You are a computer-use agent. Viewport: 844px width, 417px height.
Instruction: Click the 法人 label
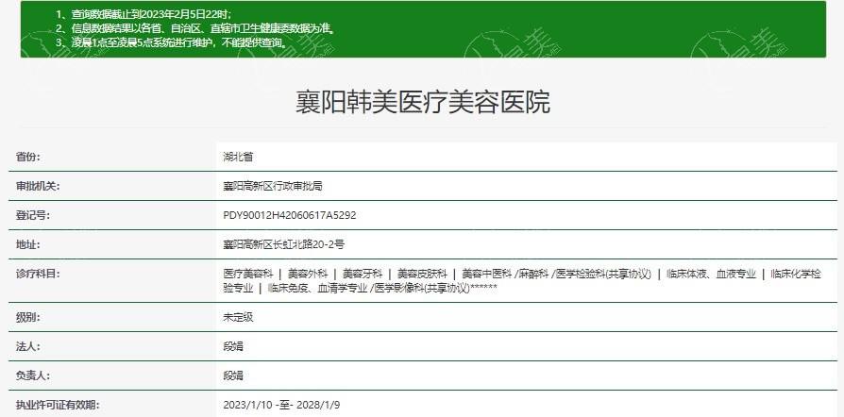click(x=28, y=346)
